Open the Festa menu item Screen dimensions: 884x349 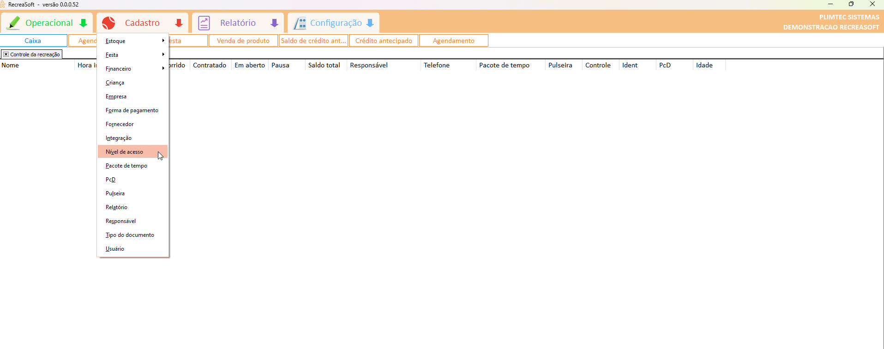[132, 55]
